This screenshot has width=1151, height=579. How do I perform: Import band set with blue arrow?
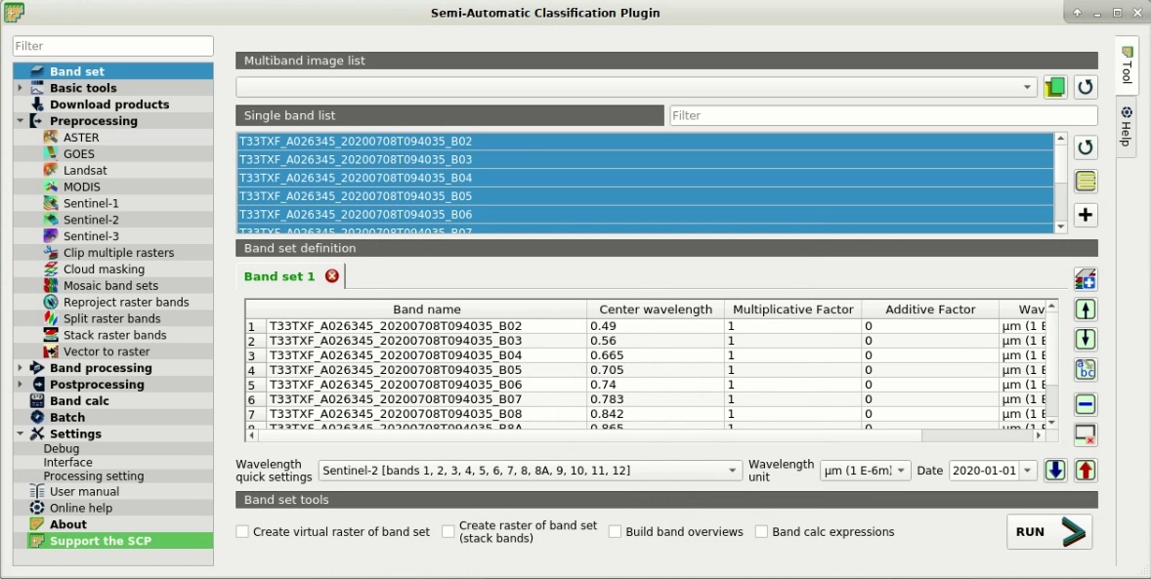pyautogui.click(x=1055, y=471)
